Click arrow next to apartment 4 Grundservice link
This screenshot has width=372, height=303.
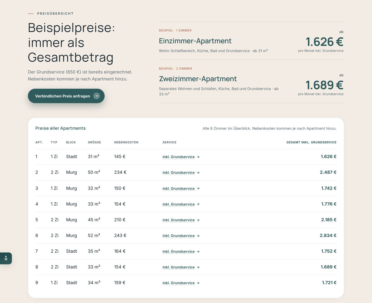point(198,204)
